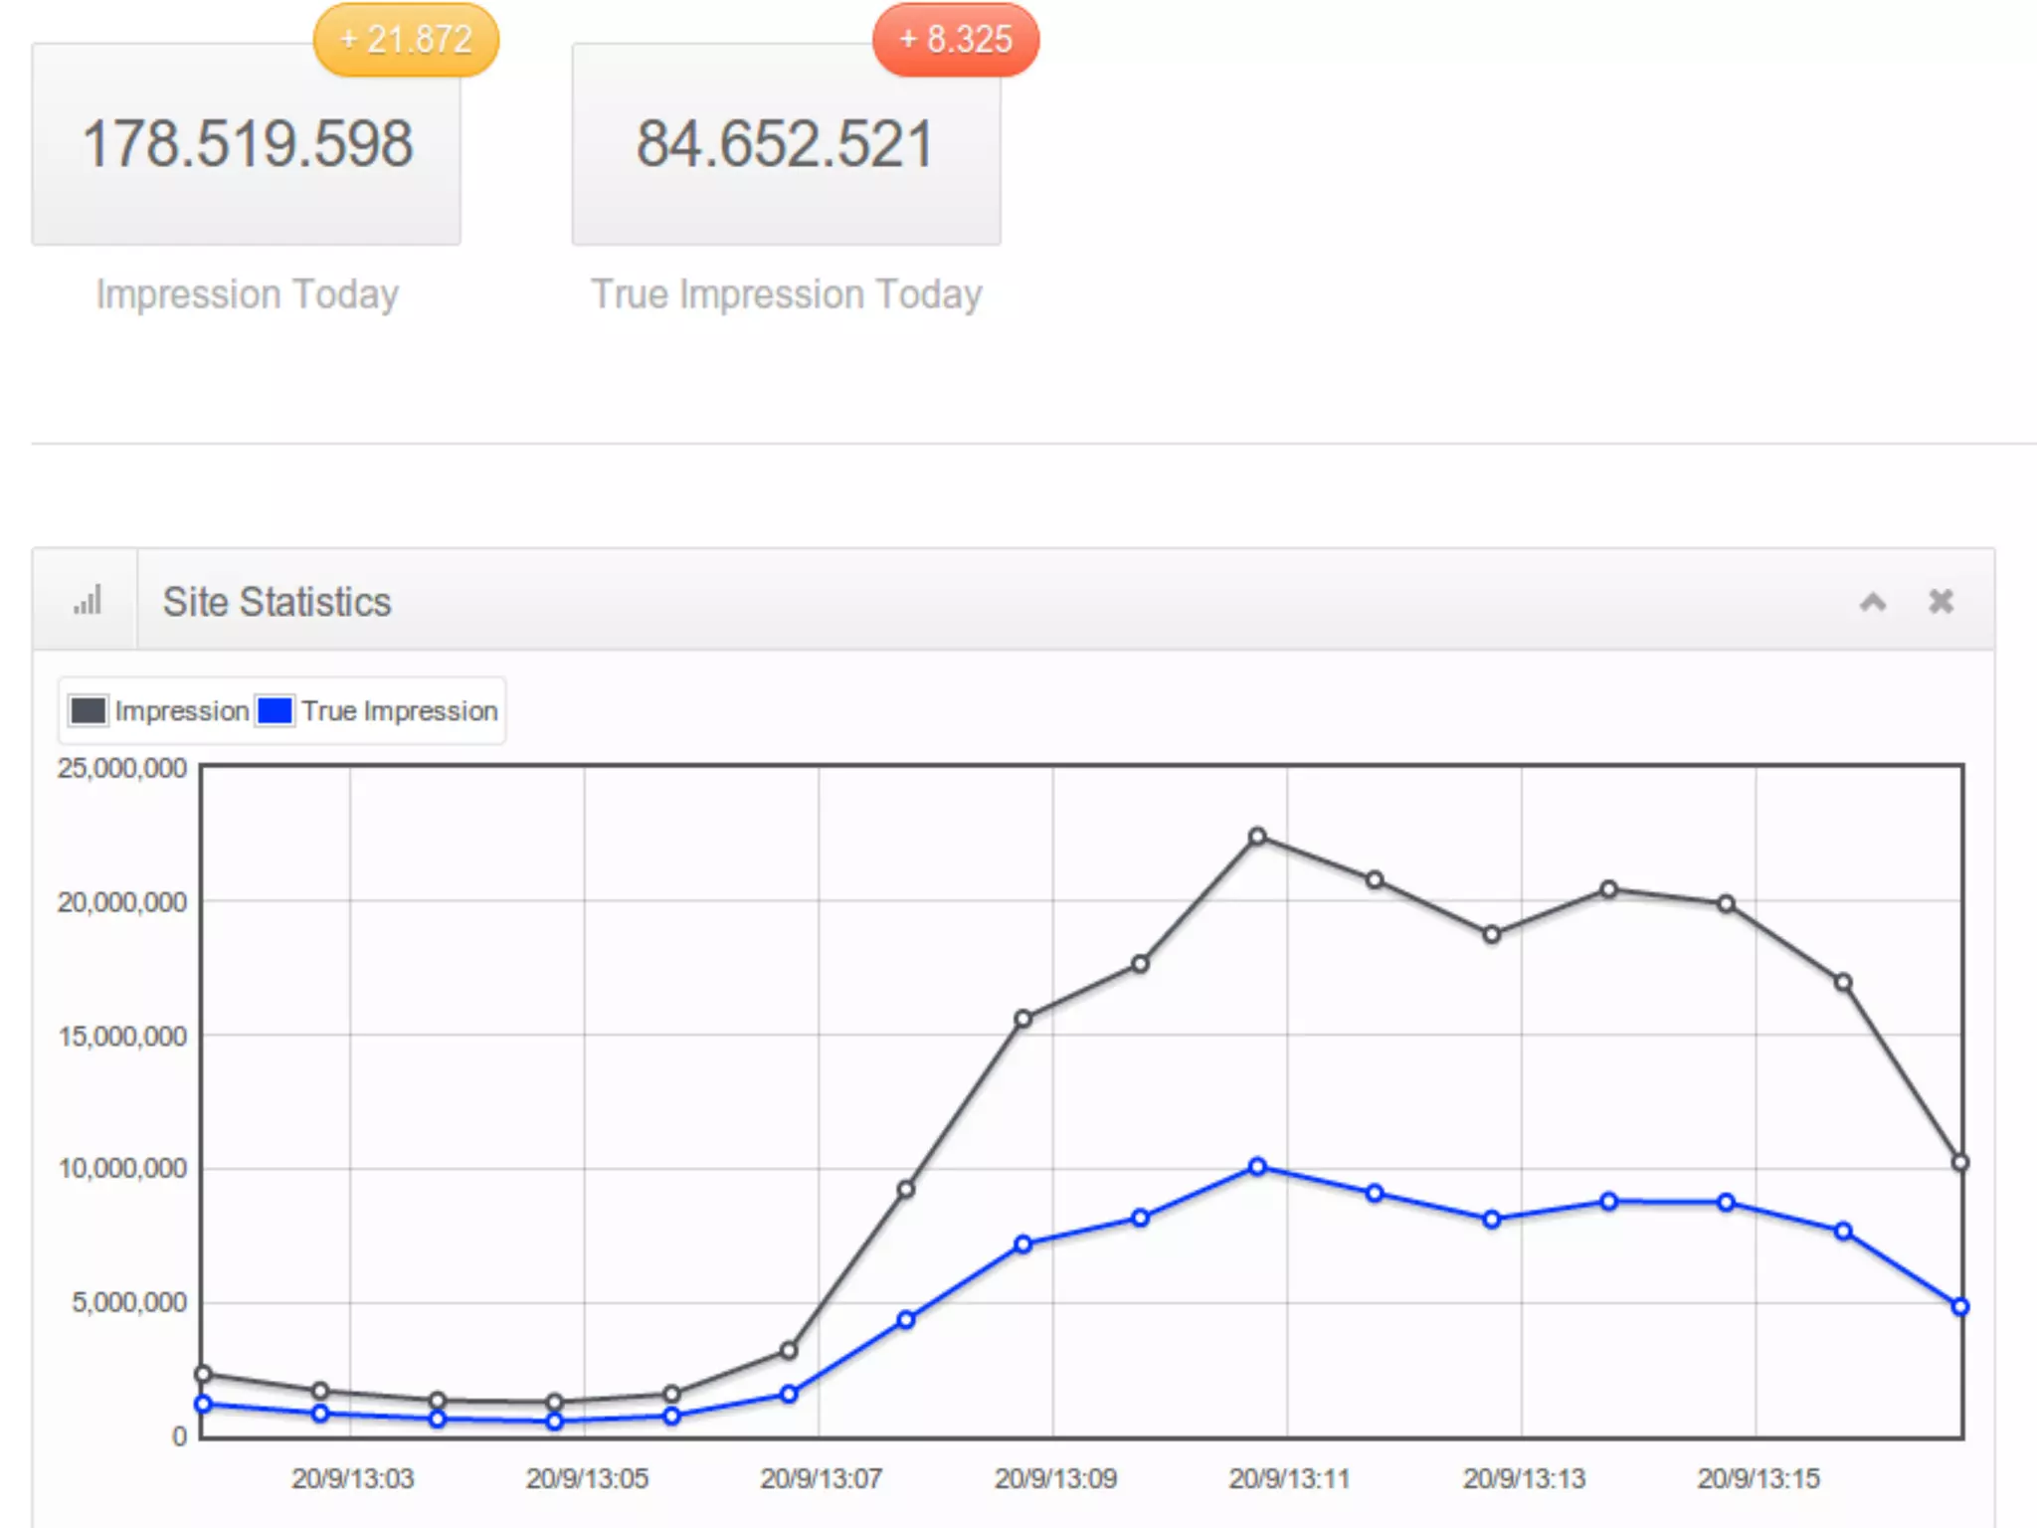This screenshot has width=2037, height=1528.
Task: Click the 178.519.598 impression counter box
Action: point(247,144)
